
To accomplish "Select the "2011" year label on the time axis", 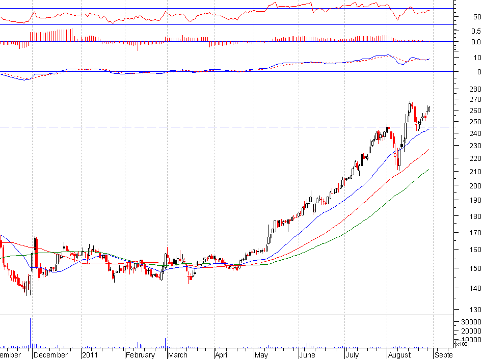I will pyautogui.click(x=90, y=355).
